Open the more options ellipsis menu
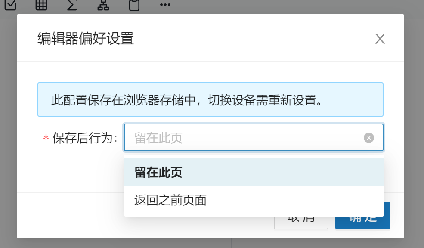 pyautogui.click(x=165, y=5)
